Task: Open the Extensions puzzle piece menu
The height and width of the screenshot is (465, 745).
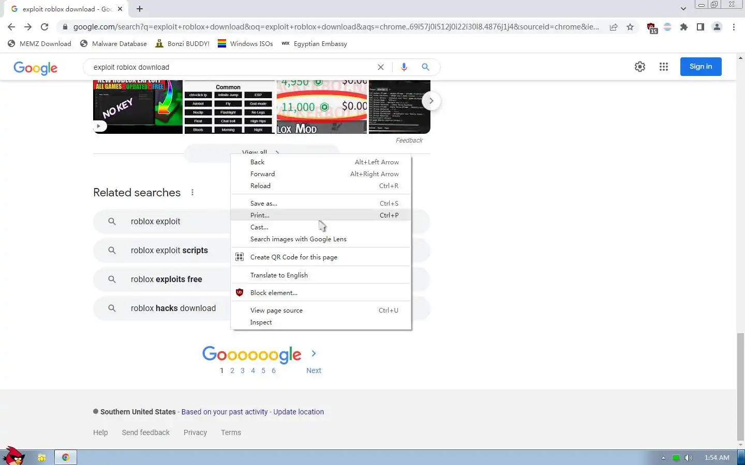Action: point(684,27)
